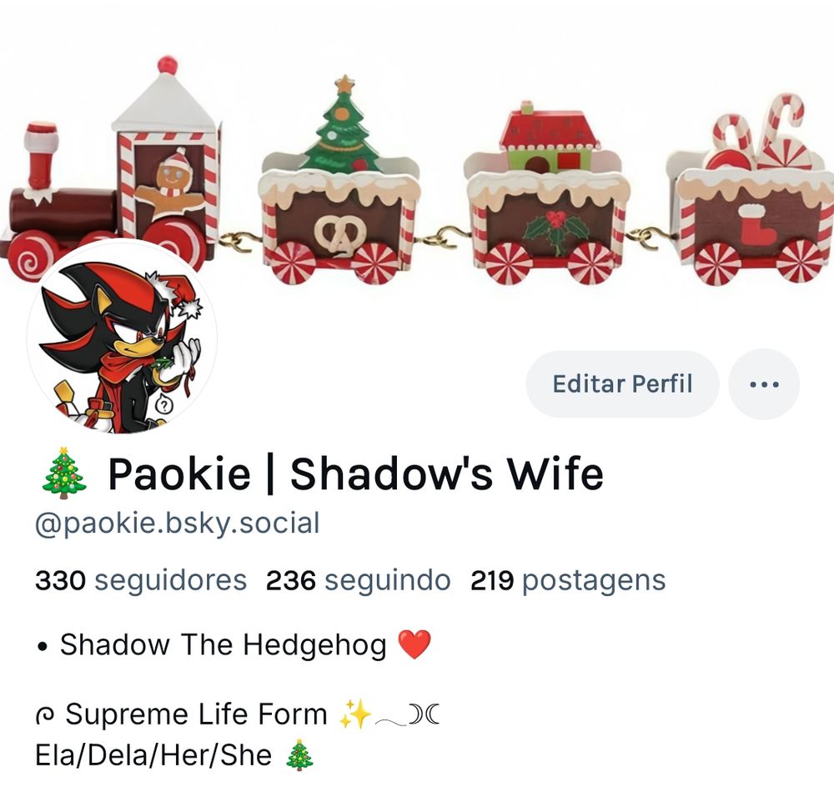Select the 219 postagens count
Screen dimensions: 834x807
(568, 580)
